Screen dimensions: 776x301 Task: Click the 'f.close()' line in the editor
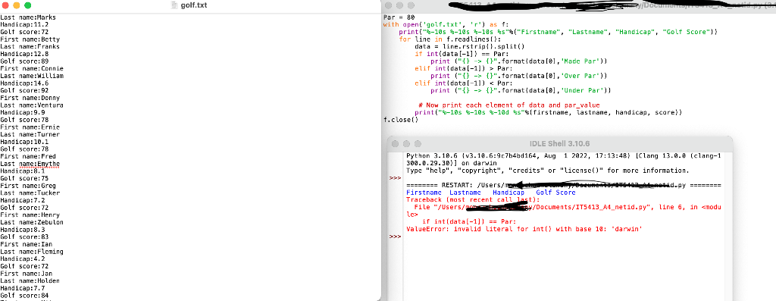click(401, 120)
